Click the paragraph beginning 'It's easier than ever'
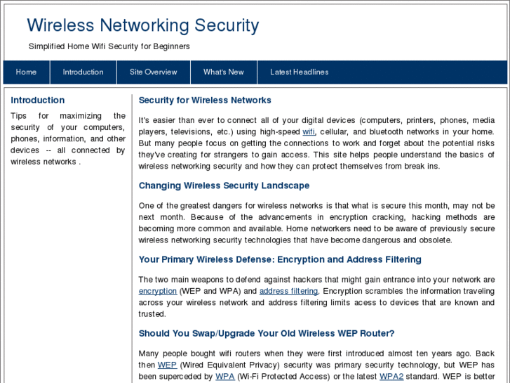The image size is (510, 383). point(316,143)
